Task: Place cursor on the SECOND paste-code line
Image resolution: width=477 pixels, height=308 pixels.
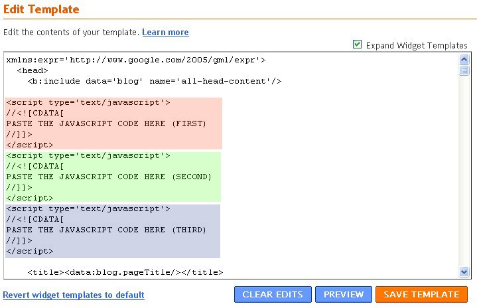Action: point(109,177)
